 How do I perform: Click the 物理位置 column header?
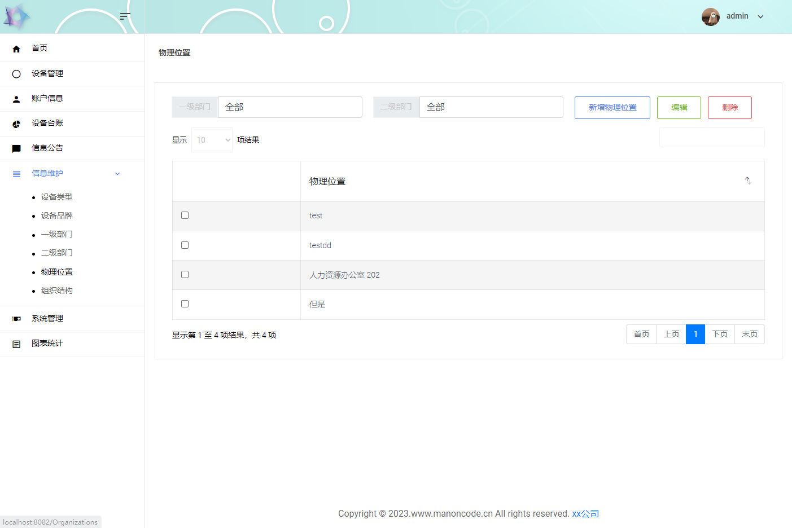[x=532, y=181]
